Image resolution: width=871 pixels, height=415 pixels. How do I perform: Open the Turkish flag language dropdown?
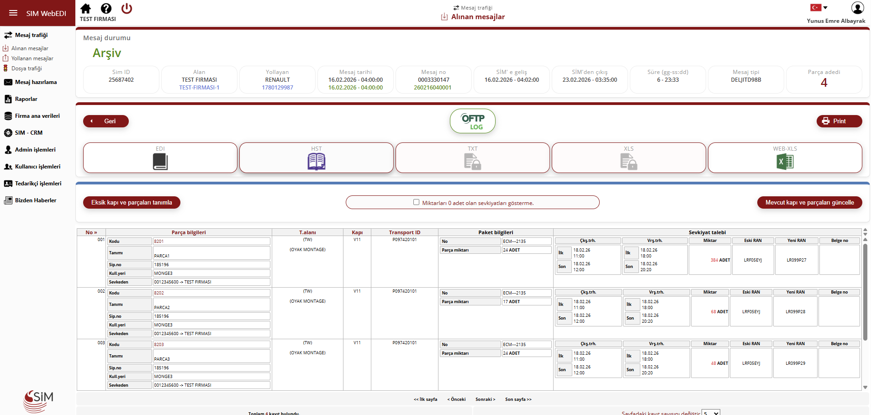(x=818, y=8)
